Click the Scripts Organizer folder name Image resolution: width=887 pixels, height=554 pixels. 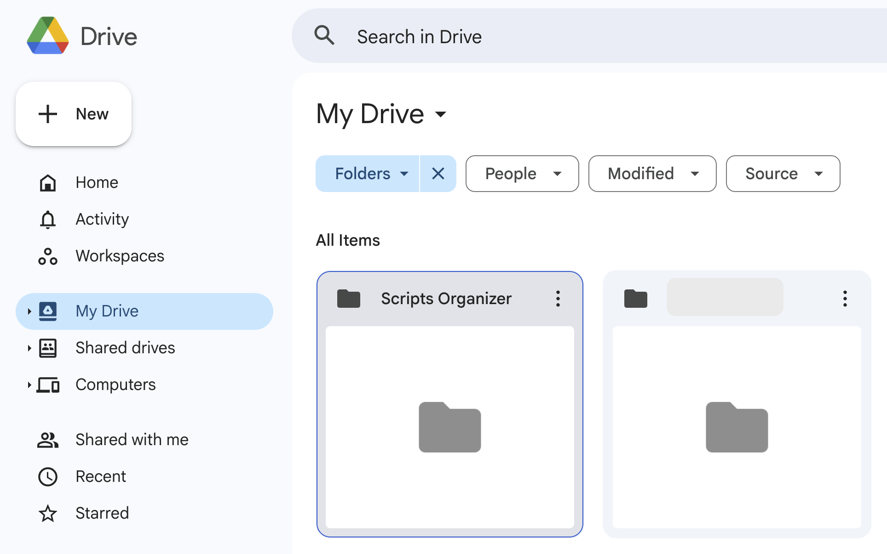tap(446, 299)
